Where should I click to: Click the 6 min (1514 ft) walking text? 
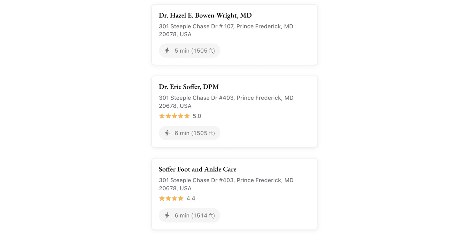pyautogui.click(x=195, y=216)
